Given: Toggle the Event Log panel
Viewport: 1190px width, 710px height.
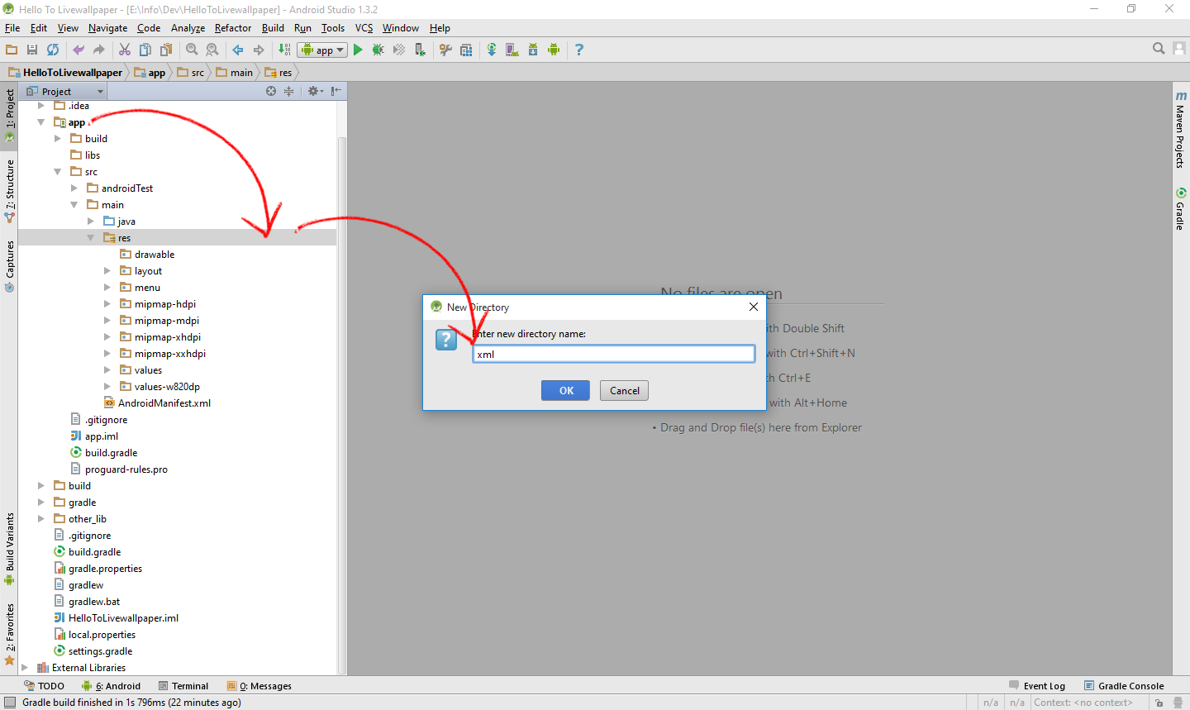Looking at the screenshot, I should pyautogui.click(x=1037, y=686).
